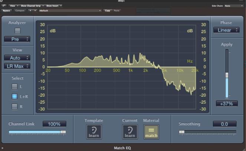
Task: Select the L+R channel button
Action: 14,97
